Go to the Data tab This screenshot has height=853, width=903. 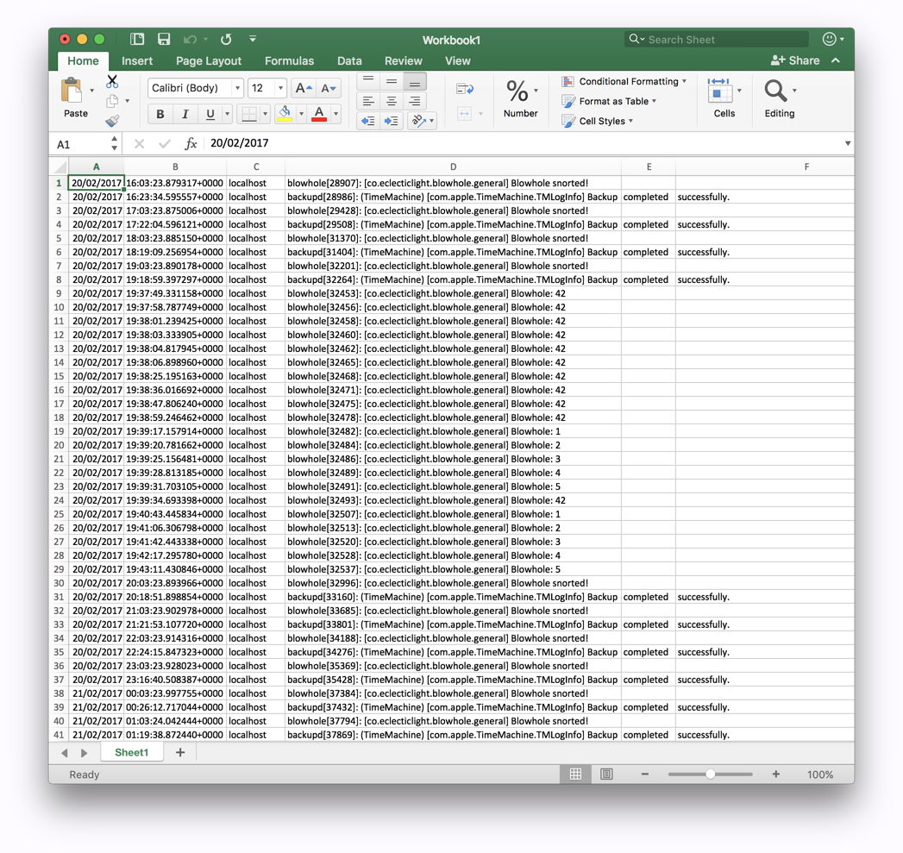pyautogui.click(x=349, y=61)
